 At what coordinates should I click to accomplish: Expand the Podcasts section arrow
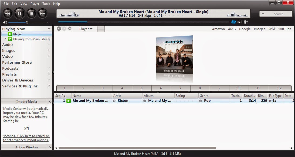[x=49, y=68]
